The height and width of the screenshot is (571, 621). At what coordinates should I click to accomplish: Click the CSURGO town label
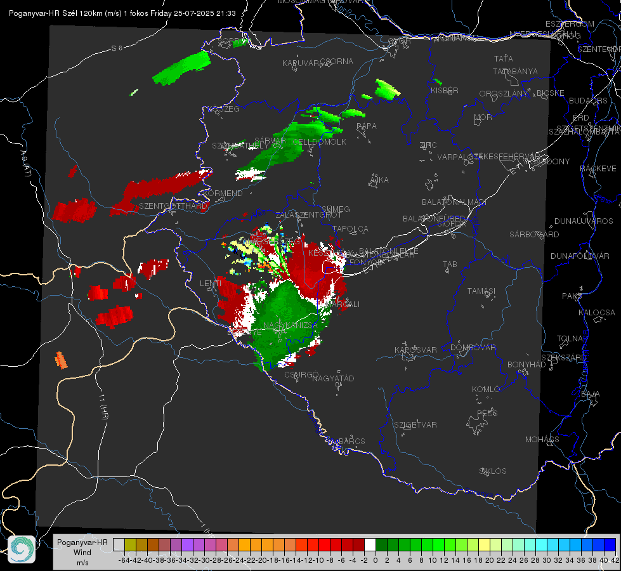pyautogui.click(x=301, y=375)
